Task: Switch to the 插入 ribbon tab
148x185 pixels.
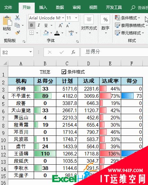Action: pyautogui.click(x=43, y=8)
